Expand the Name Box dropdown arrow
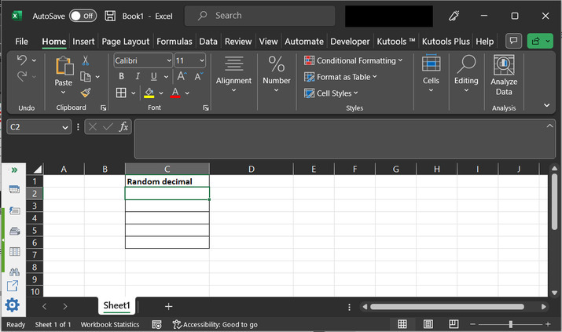Image resolution: width=562 pixels, height=332 pixels. (65, 127)
